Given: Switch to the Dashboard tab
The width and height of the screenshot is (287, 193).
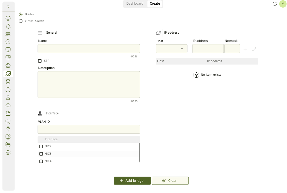Looking at the screenshot, I should (x=135, y=4).
